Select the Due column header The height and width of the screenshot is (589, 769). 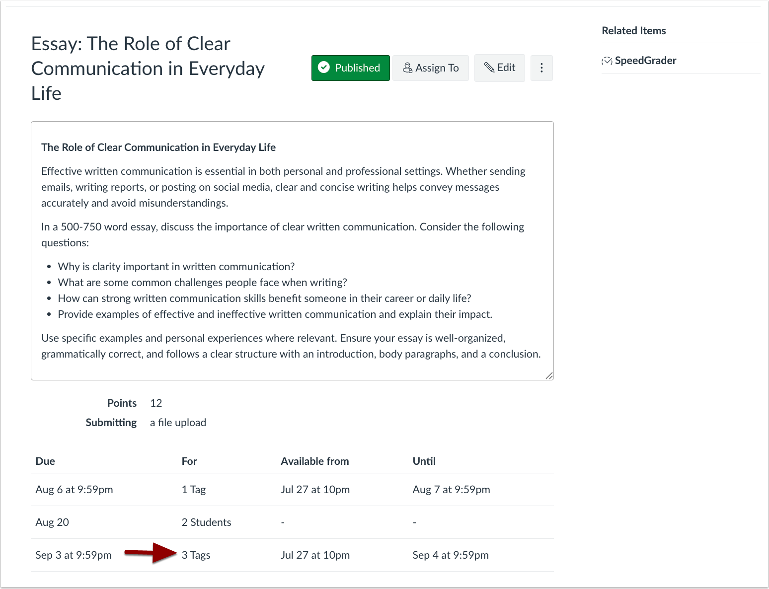(x=45, y=461)
